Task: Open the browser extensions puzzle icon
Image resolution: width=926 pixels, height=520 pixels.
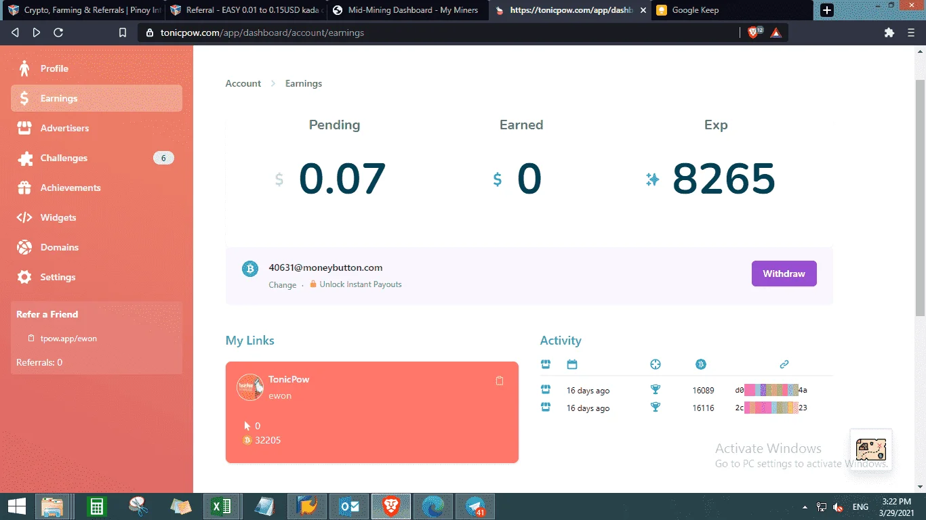Action: coord(889,32)
